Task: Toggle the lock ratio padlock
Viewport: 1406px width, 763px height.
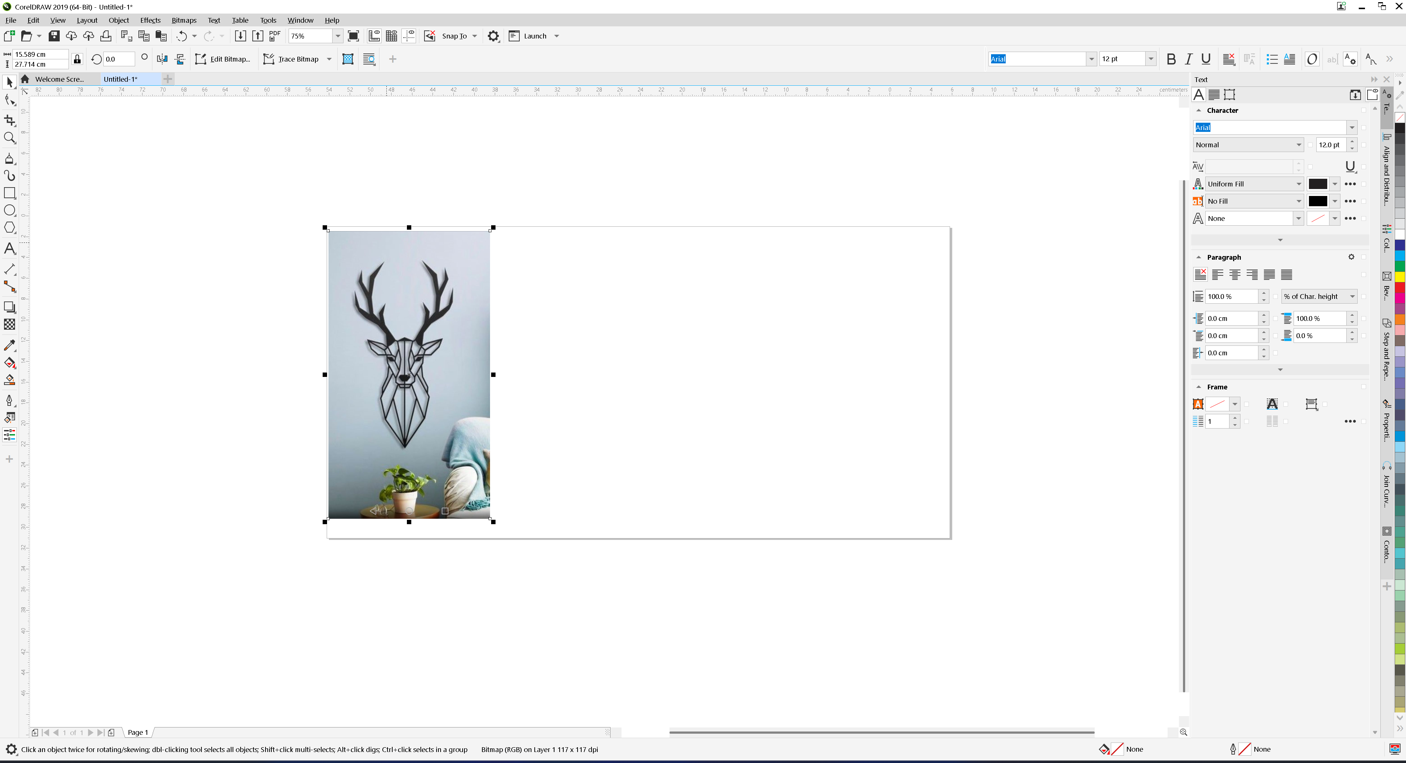Action: click(x=77, y=59)
